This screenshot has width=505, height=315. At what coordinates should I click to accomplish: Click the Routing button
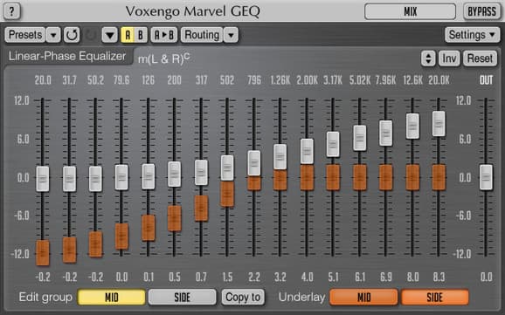(x=202, y=35)
